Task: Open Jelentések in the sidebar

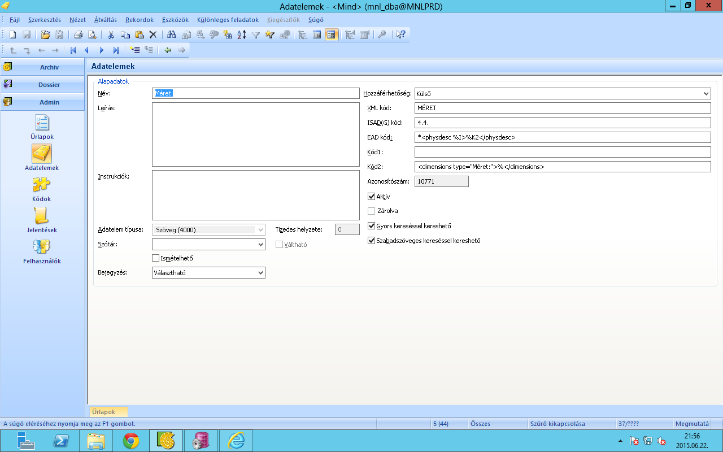Action: 42,220
